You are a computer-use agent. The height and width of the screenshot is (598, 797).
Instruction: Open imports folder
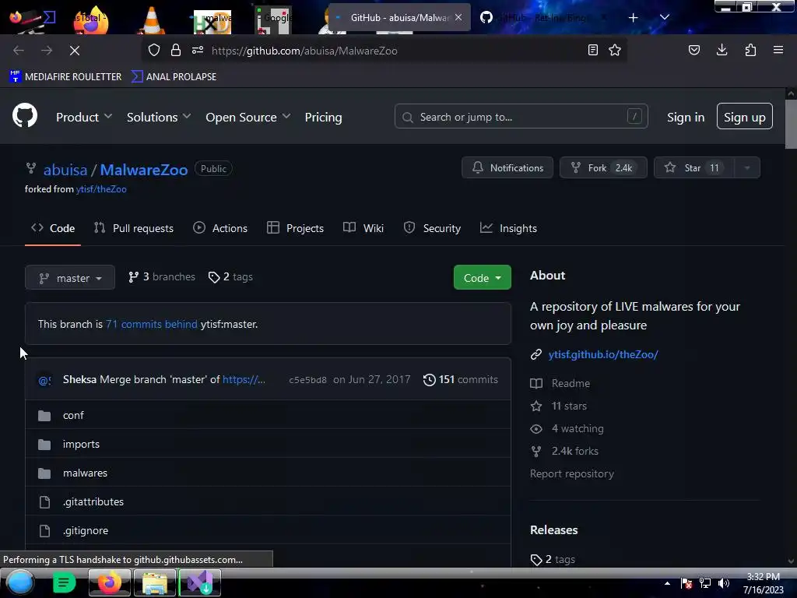81,444
